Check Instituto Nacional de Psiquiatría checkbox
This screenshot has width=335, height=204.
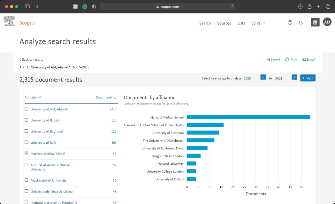[x=26, y=202]
